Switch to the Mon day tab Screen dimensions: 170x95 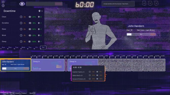[x=10, y=47]
